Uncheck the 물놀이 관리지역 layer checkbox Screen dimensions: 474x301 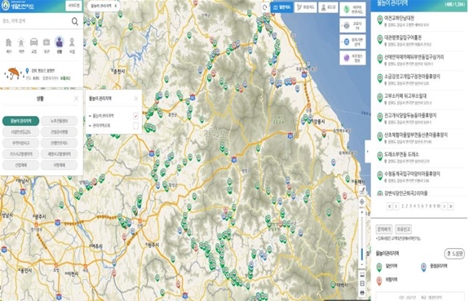point(135,116)
